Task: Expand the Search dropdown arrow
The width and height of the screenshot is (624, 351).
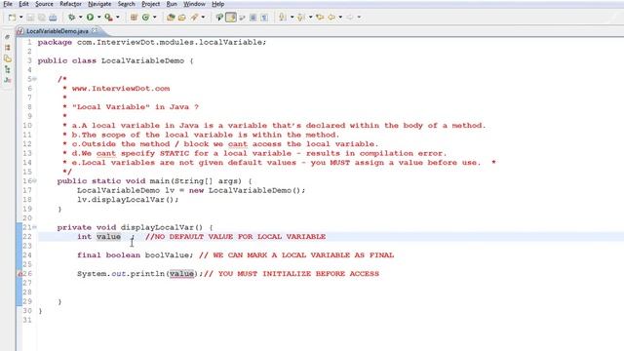Action: [x=203, y=18]
